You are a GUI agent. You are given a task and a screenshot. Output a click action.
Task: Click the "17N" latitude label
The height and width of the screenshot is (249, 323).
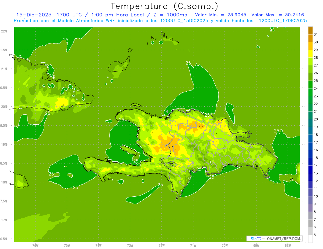pyautogui.click(x=4, y=220)
